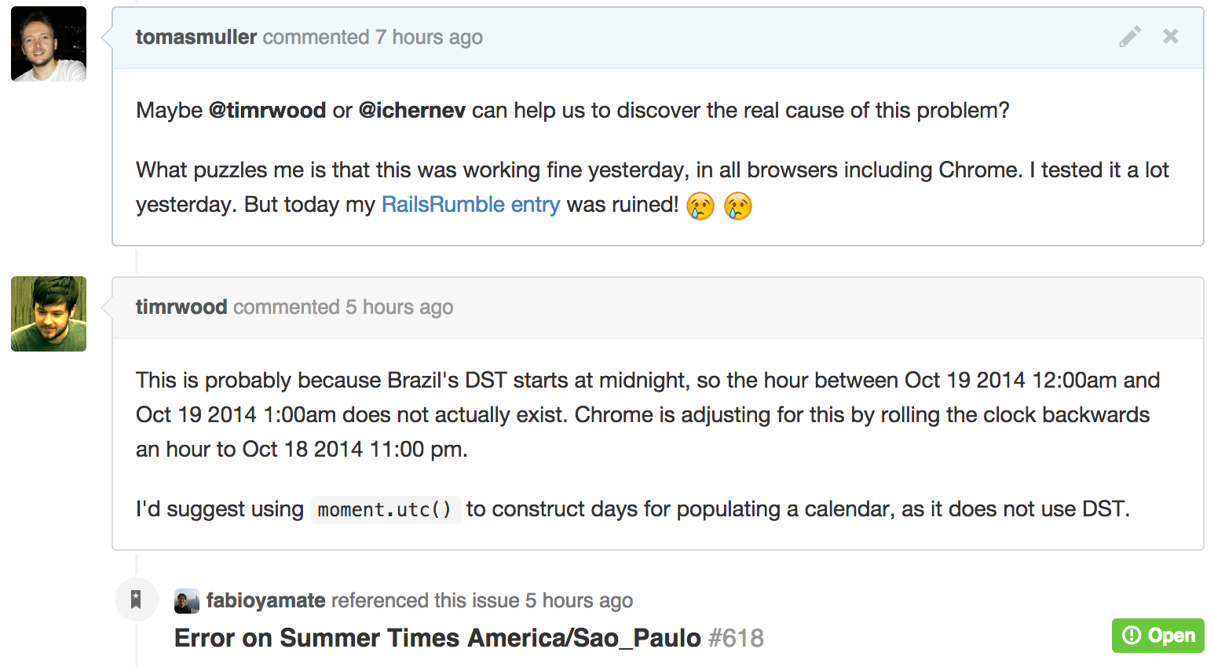The width and height of the screenshot is (1214, 667).
Task: Open timrwood's profile avatar picture
Action: (x=49, y=314)
